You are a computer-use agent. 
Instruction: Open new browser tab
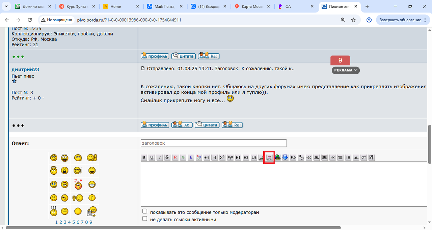tap(367, 6)
